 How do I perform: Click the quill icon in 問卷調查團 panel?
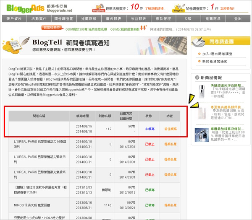coord(199,42)
